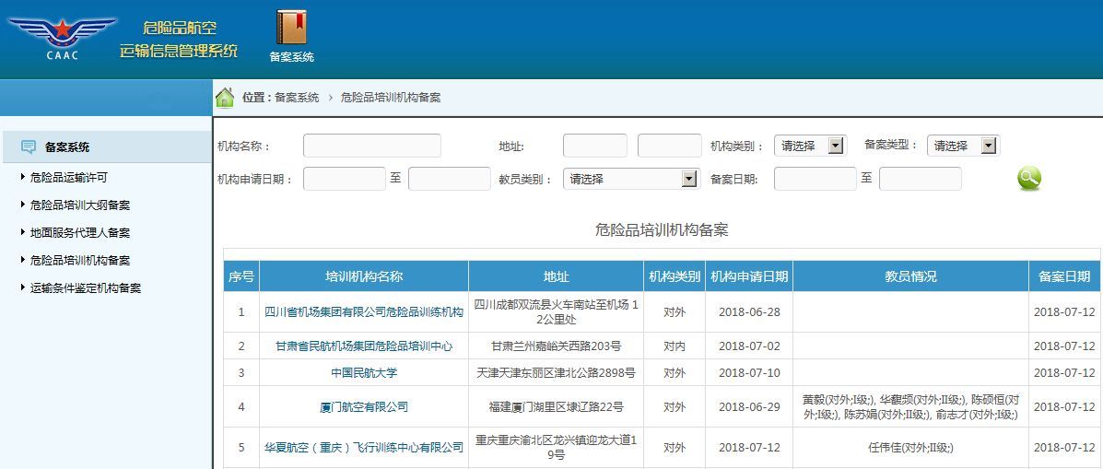Screen dimensions: 1103x469
Task: Click the 培训机构名称 column header
Action: 364,276
